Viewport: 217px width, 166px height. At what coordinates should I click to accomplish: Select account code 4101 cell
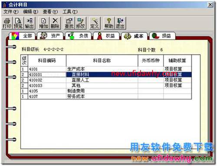(47, 69)
